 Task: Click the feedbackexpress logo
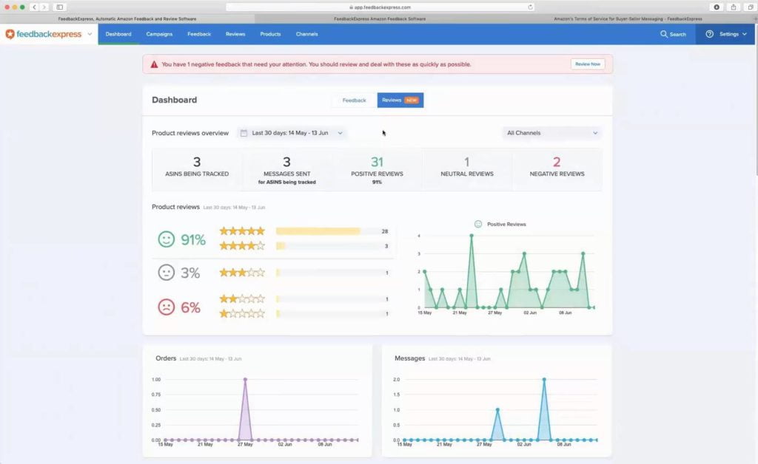[x=43, y=34]
